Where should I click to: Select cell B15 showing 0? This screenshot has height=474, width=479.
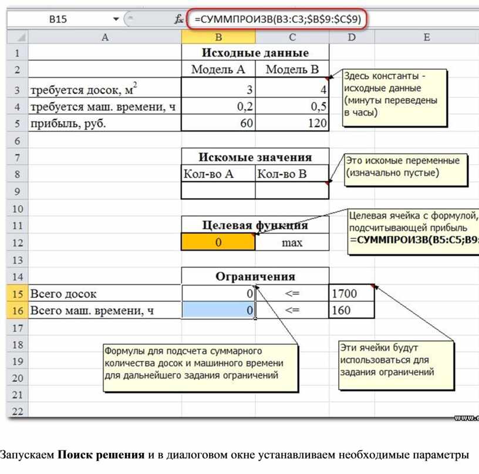218,294
